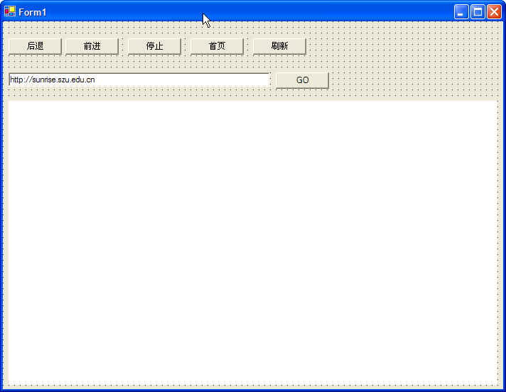Maximize the Form1 window
Image resolution: width=506 pixels, height=392 pixels.
pyautogui.click(x=478, y=11)
